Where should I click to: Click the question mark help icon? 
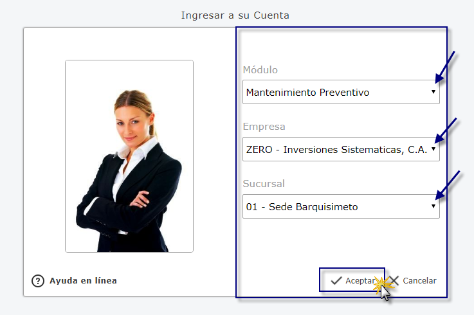click(x=38, y=281)
